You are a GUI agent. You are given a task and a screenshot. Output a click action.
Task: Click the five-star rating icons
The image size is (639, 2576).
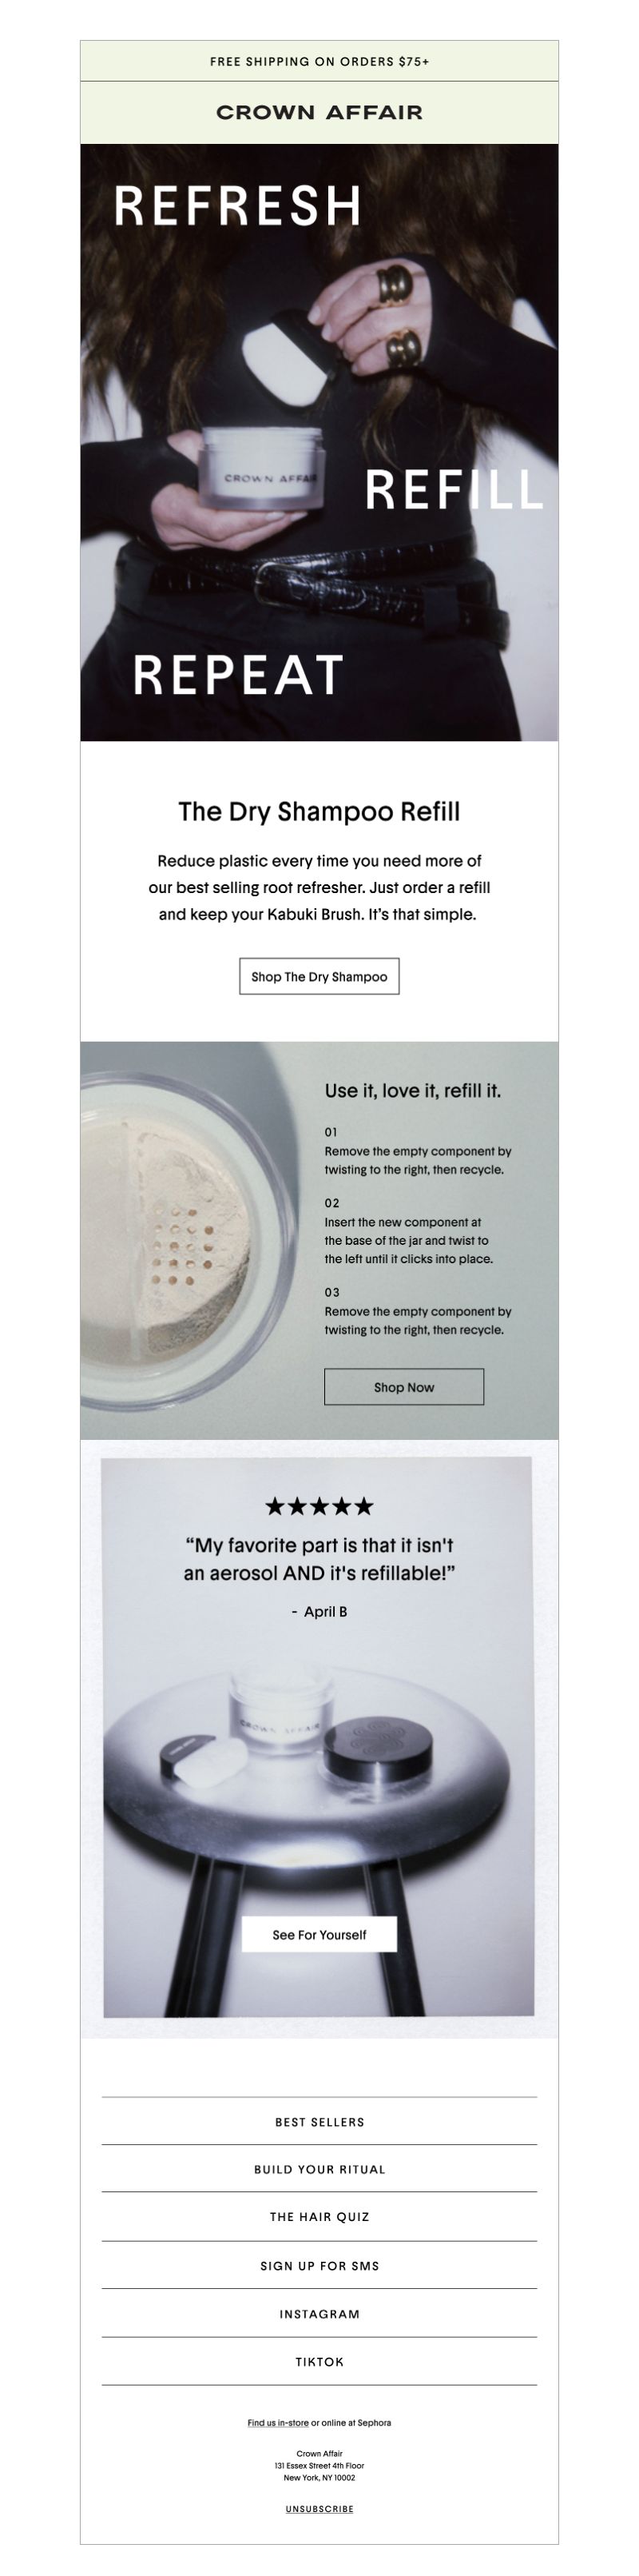pos(319,1506)
